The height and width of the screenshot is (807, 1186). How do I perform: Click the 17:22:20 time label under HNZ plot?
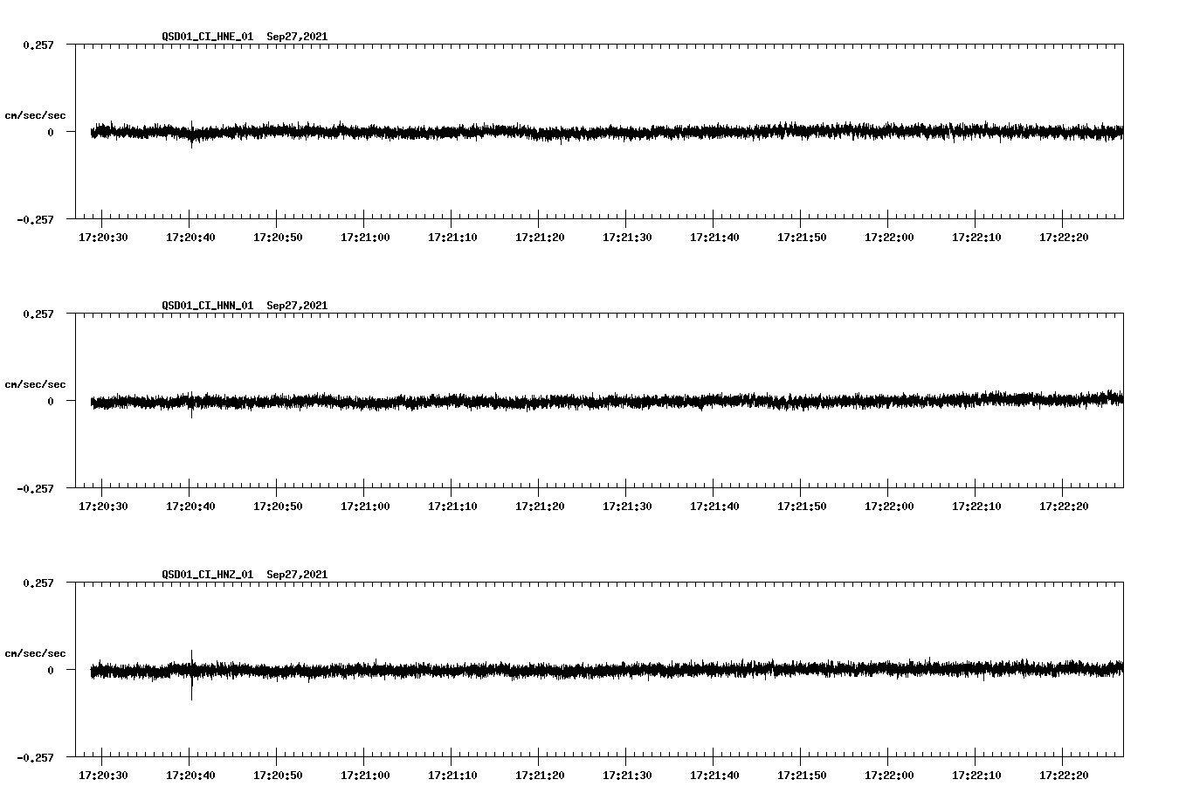click(1064, 776)
